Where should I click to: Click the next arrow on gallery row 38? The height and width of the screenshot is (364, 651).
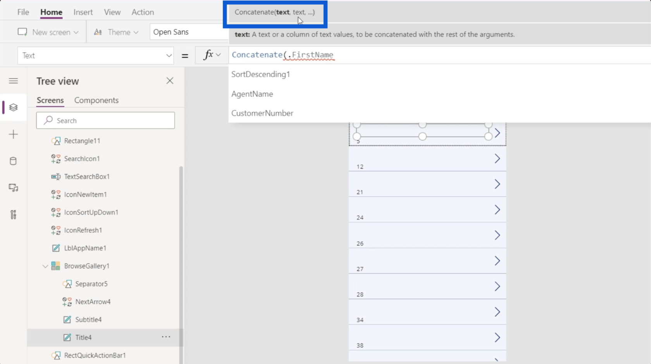pos(497,337)
